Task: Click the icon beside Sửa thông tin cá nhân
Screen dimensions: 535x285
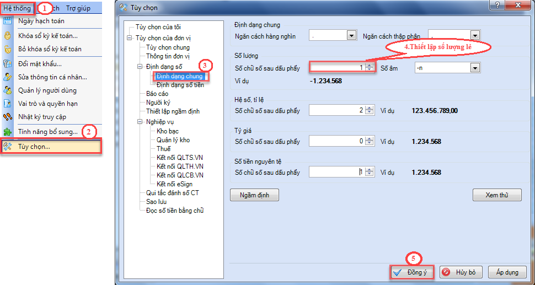Action: coord(8,77)
